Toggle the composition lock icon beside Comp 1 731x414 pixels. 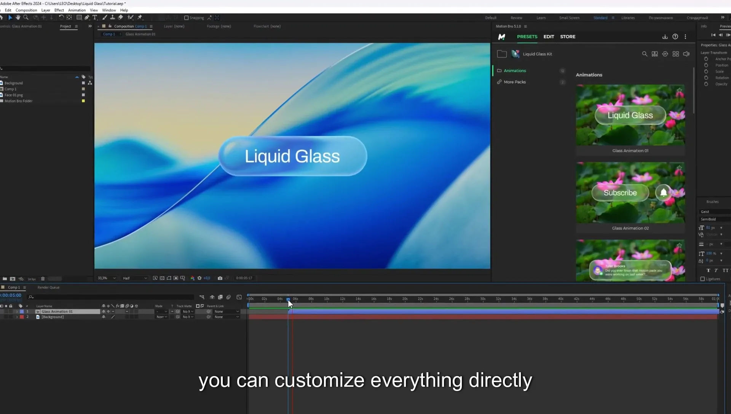tap(110, 26)
